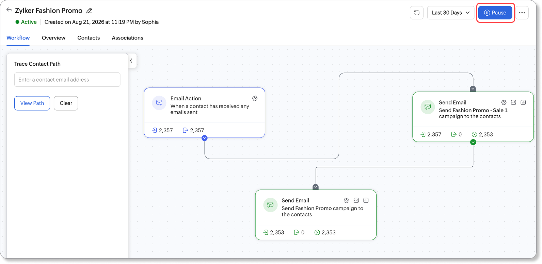Preview email on Fashion Promo - Sale 1 node

point(513,102)
